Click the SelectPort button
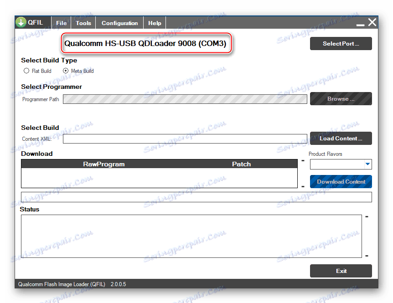Screen dimensions: 393x303 tap(341, 44)
